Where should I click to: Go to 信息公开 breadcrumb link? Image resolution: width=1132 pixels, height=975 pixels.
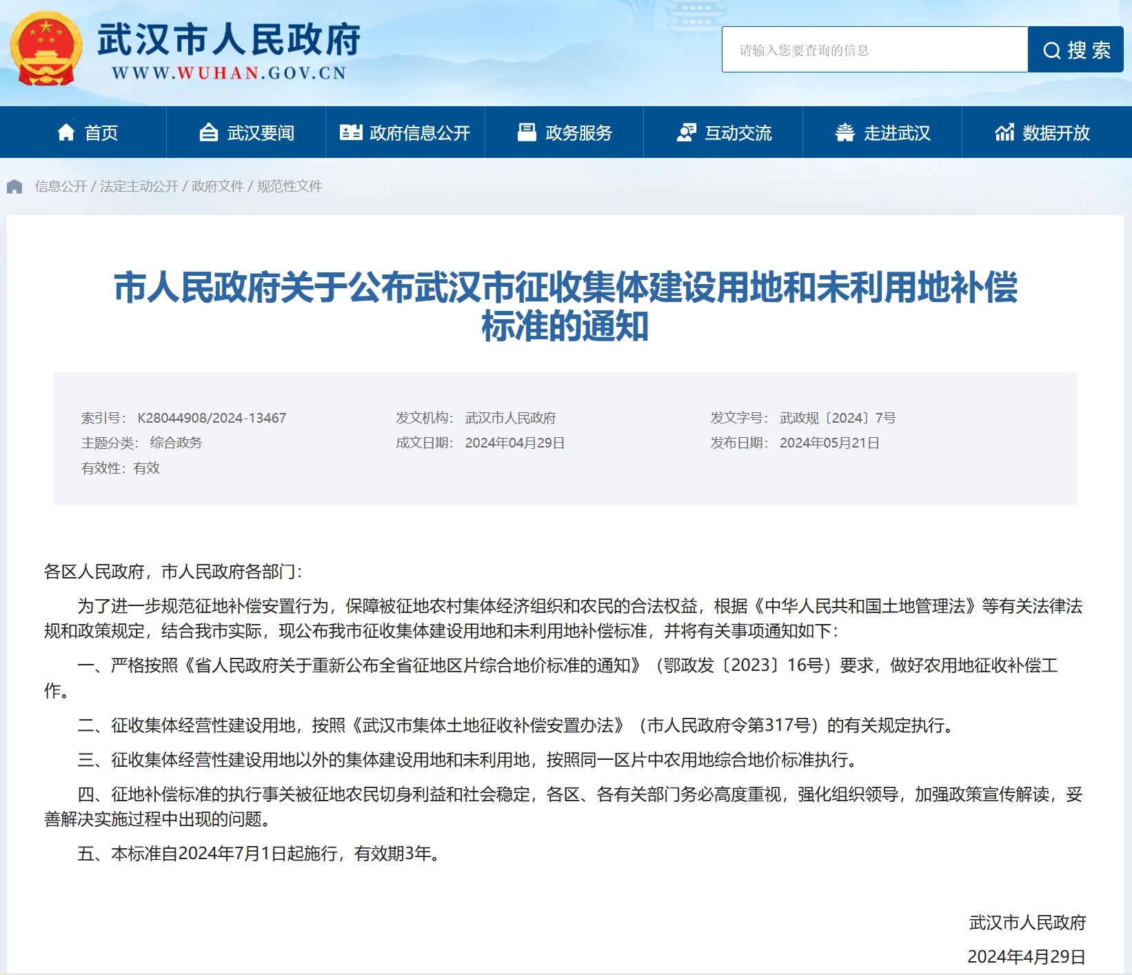(x=61, y=186)
